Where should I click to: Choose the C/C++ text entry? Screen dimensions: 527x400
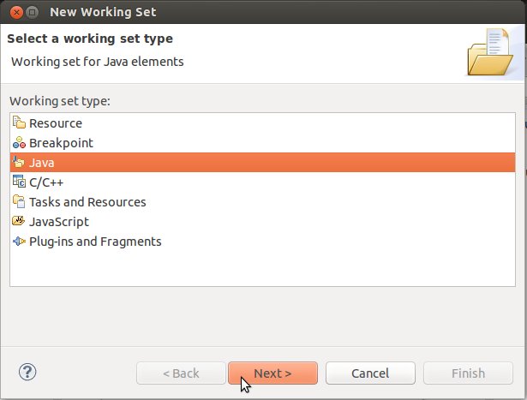[262, 182]
